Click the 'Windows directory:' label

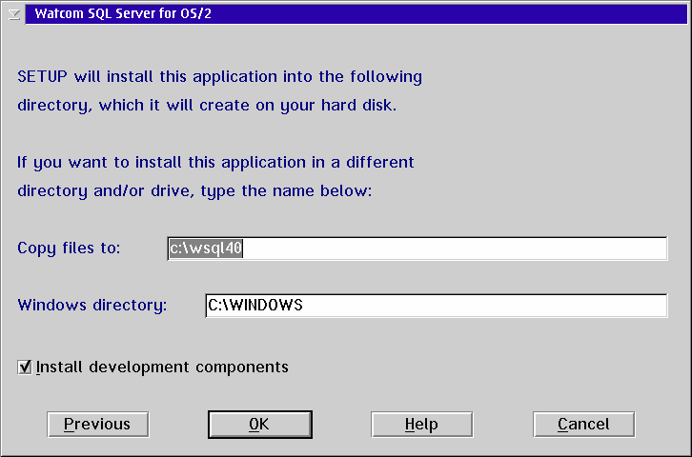click(92, 306)
